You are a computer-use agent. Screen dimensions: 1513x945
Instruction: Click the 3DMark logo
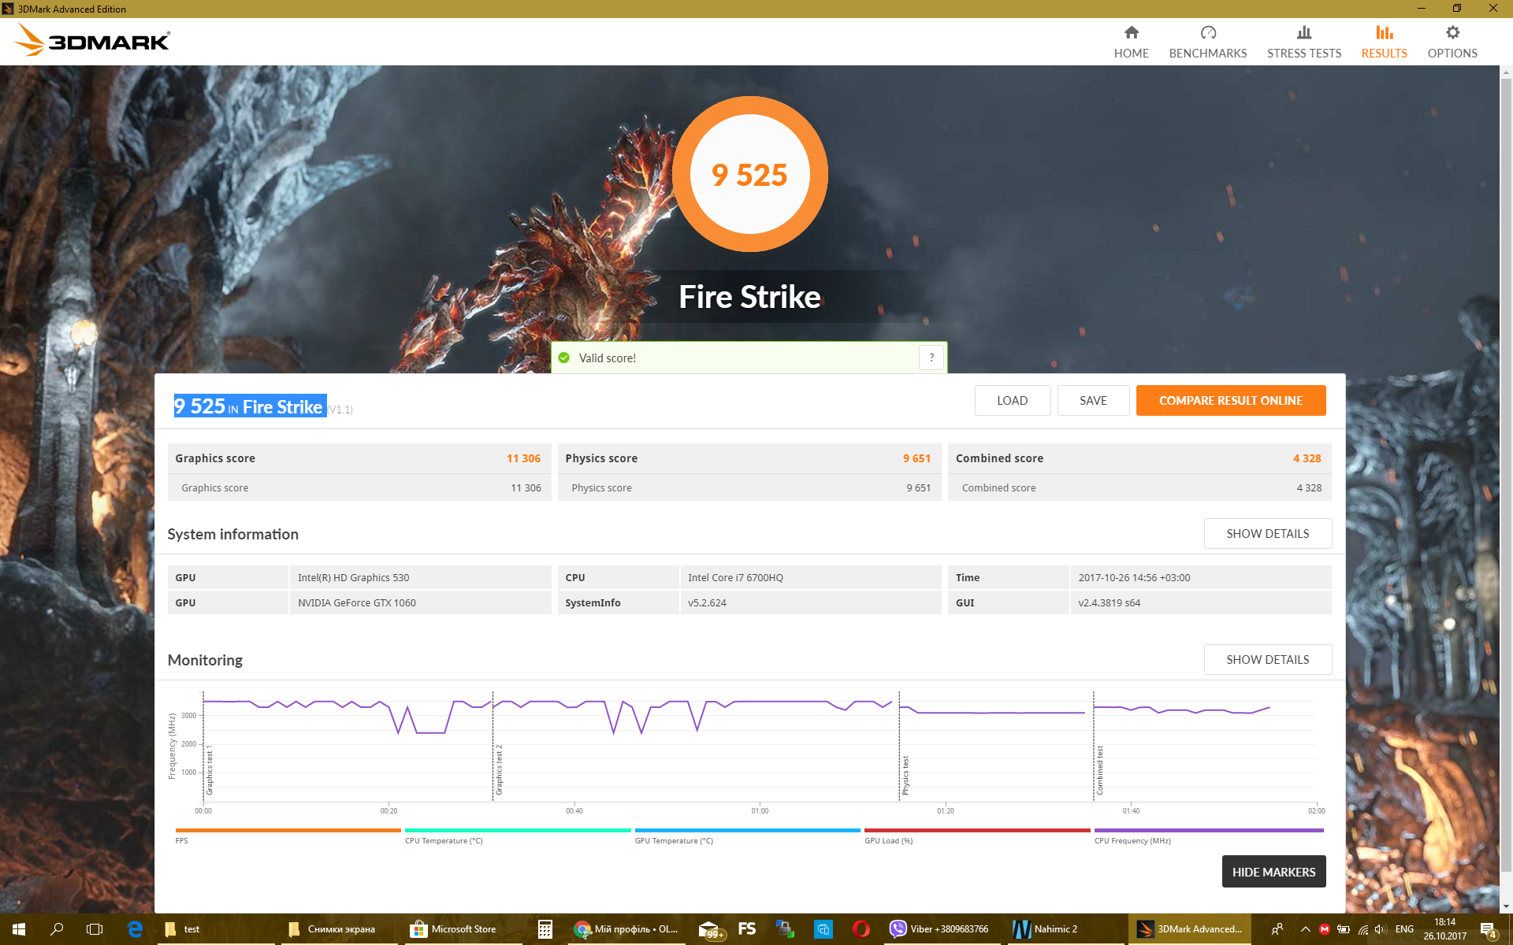tap(92, 40)
